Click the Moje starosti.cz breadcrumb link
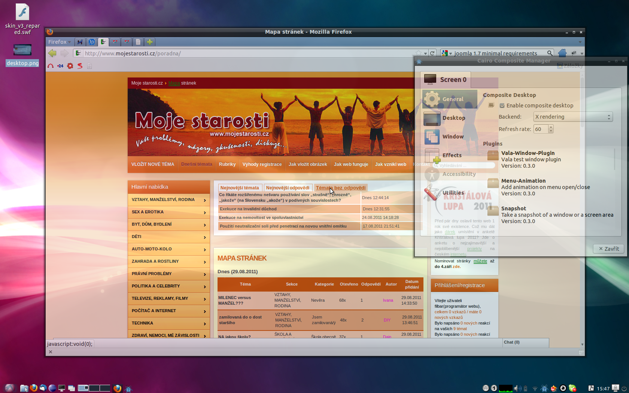Screen dimensions: 629x393 (x=147, y=83)
